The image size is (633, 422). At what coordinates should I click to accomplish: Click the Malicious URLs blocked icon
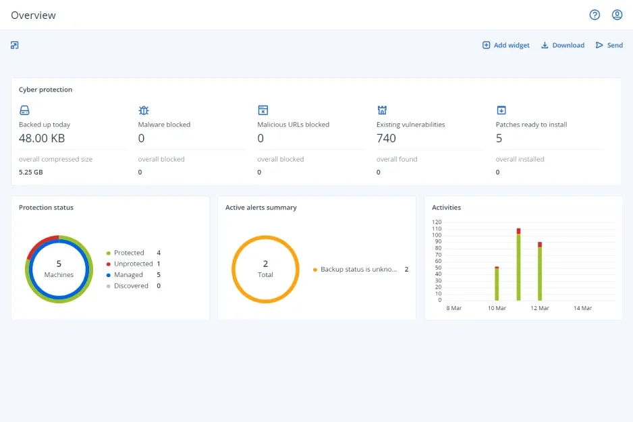263,110
